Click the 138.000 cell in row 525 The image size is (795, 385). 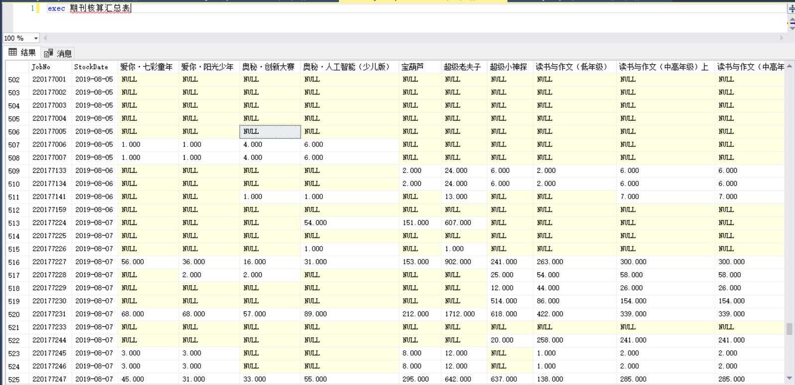[x=574, y=379]
